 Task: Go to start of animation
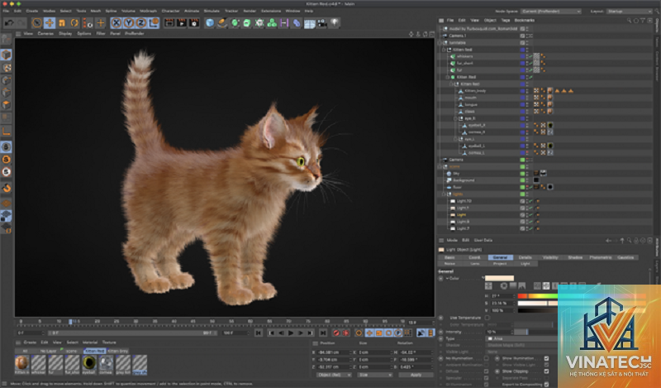pos(259,333)
